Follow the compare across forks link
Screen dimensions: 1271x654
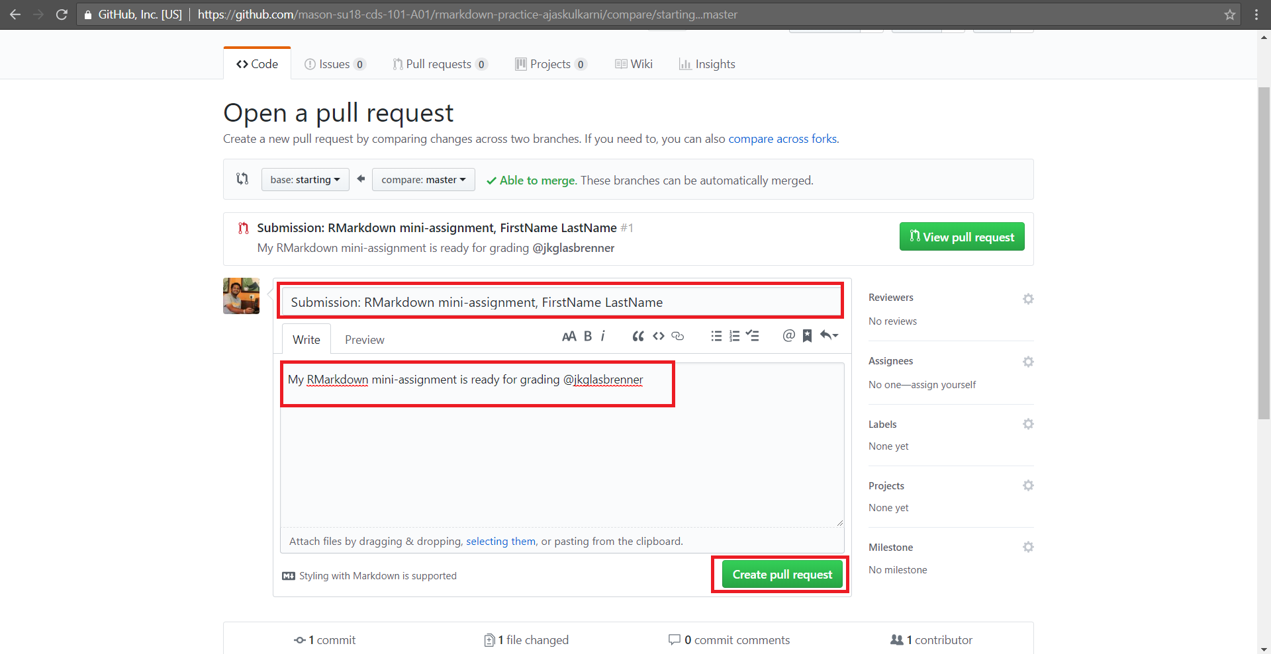(782, 139)
